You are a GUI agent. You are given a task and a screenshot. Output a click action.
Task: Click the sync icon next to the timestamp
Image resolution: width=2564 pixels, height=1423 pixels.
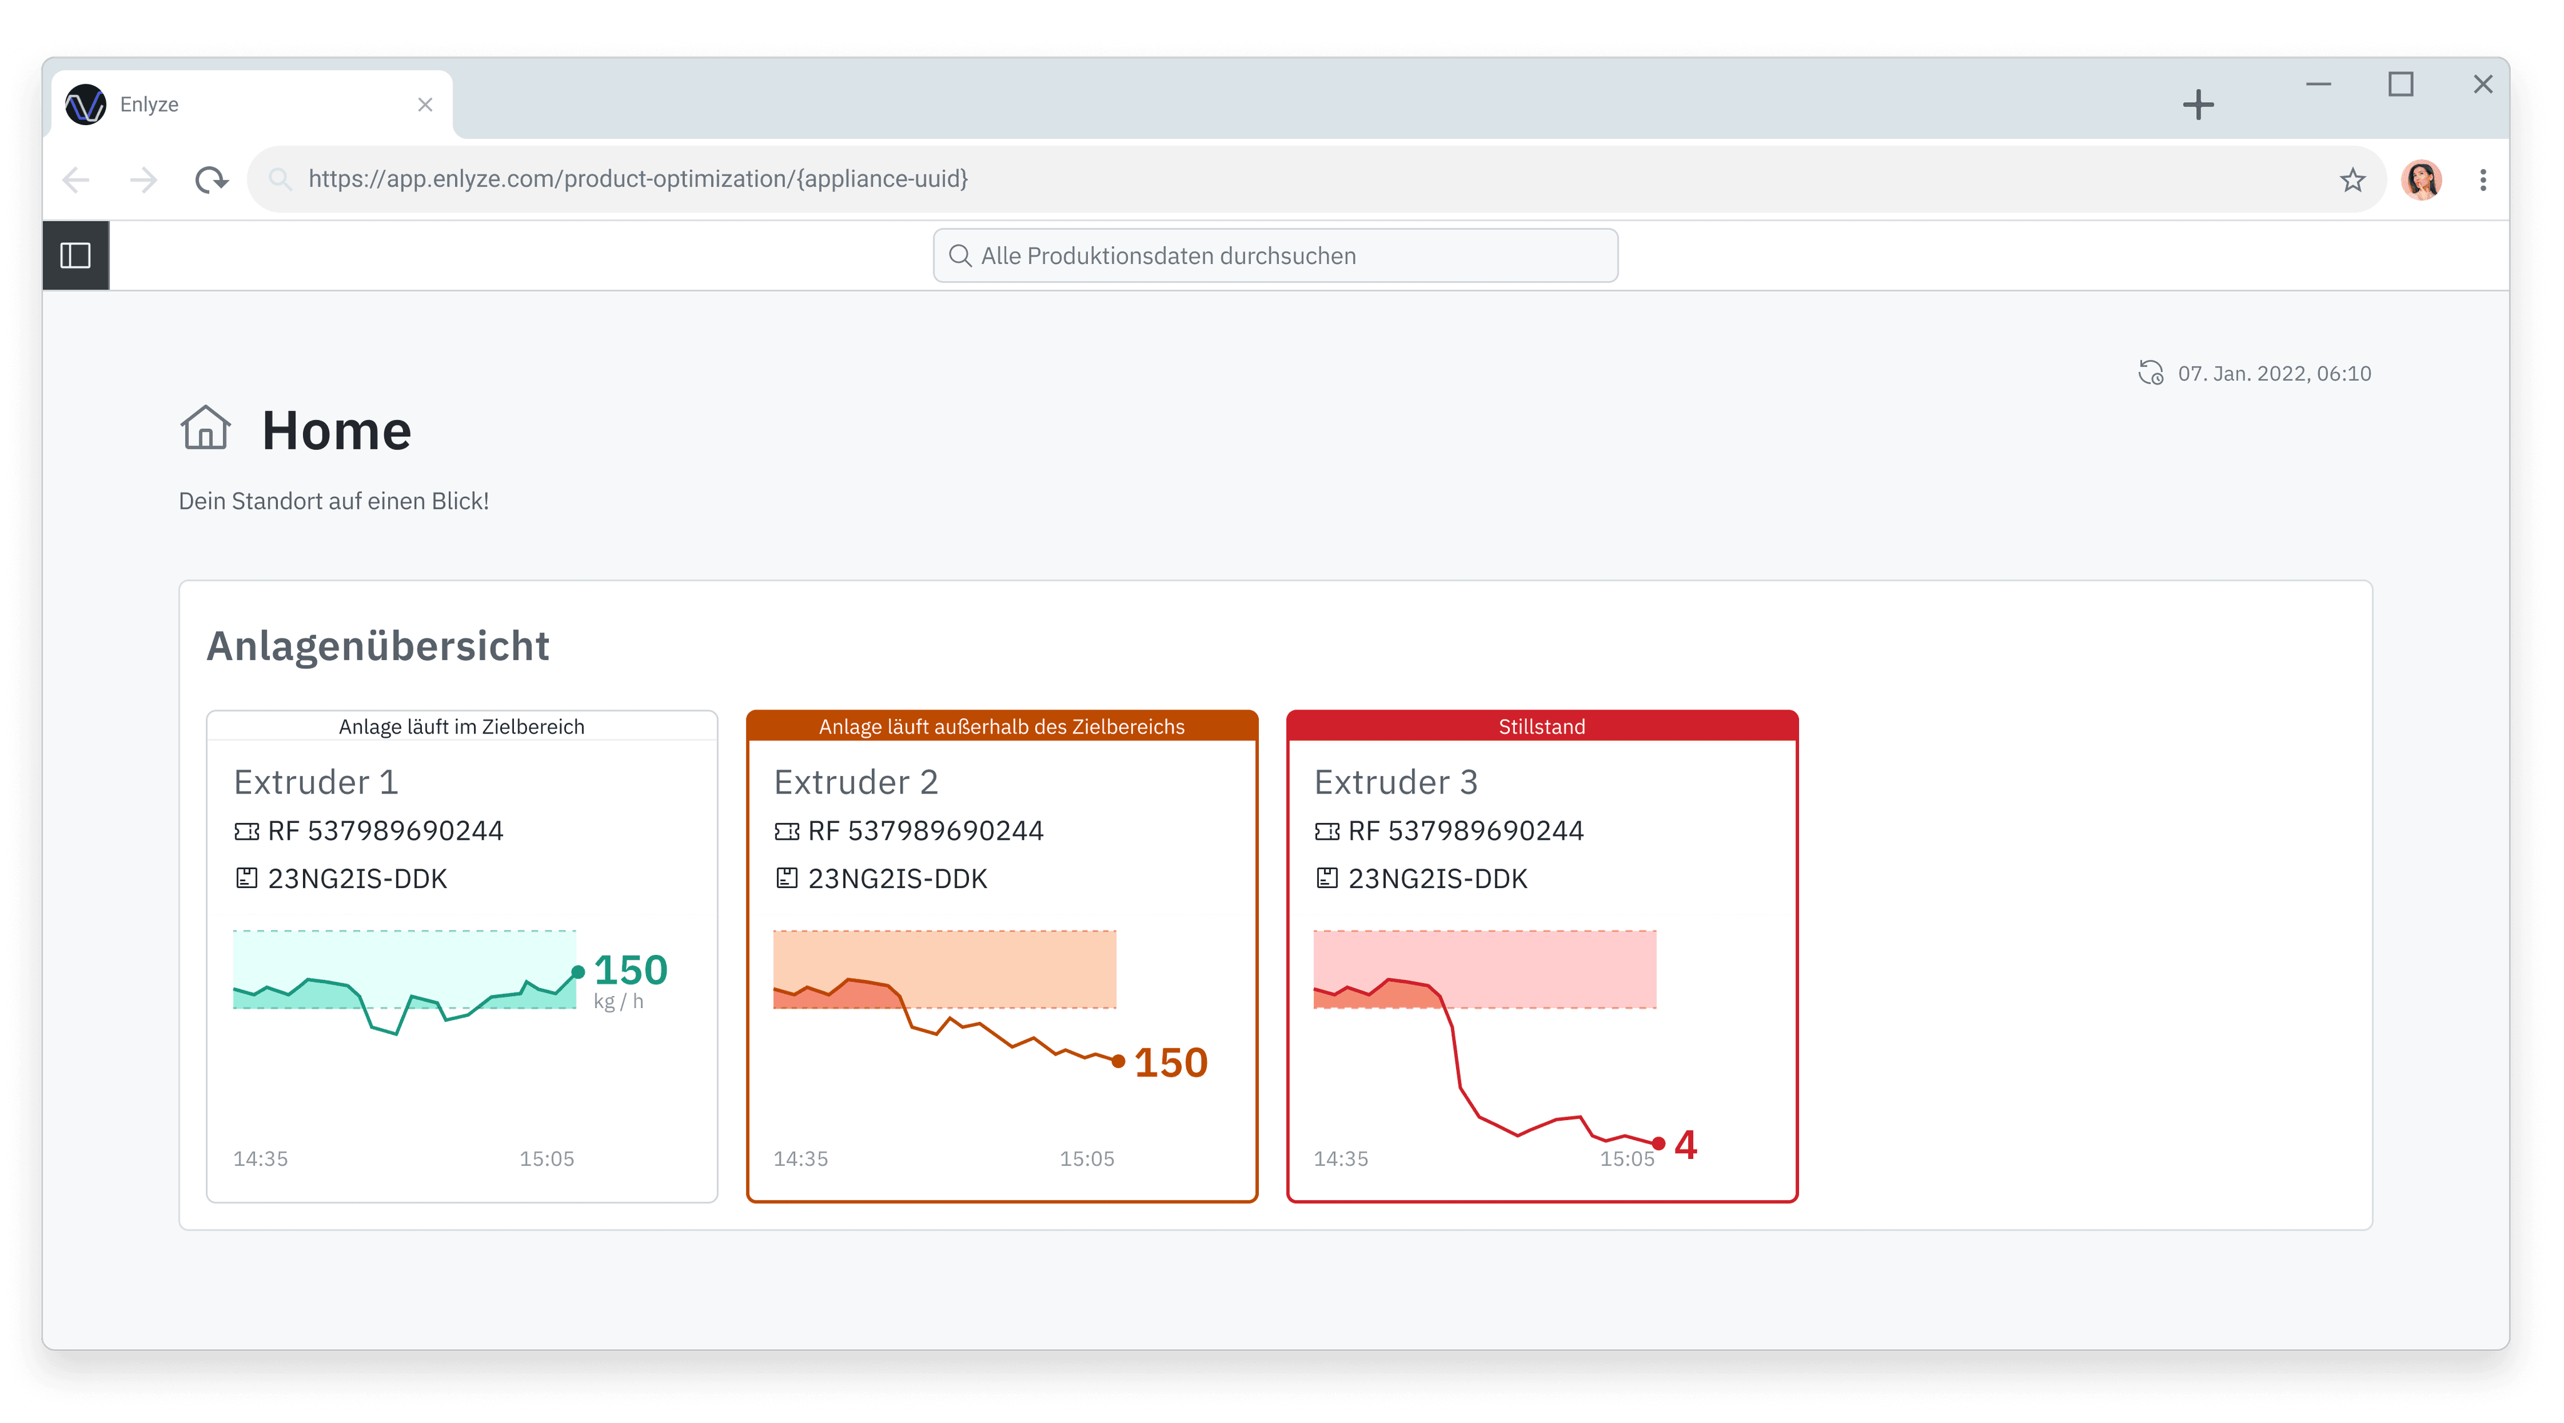point(2152,373)
